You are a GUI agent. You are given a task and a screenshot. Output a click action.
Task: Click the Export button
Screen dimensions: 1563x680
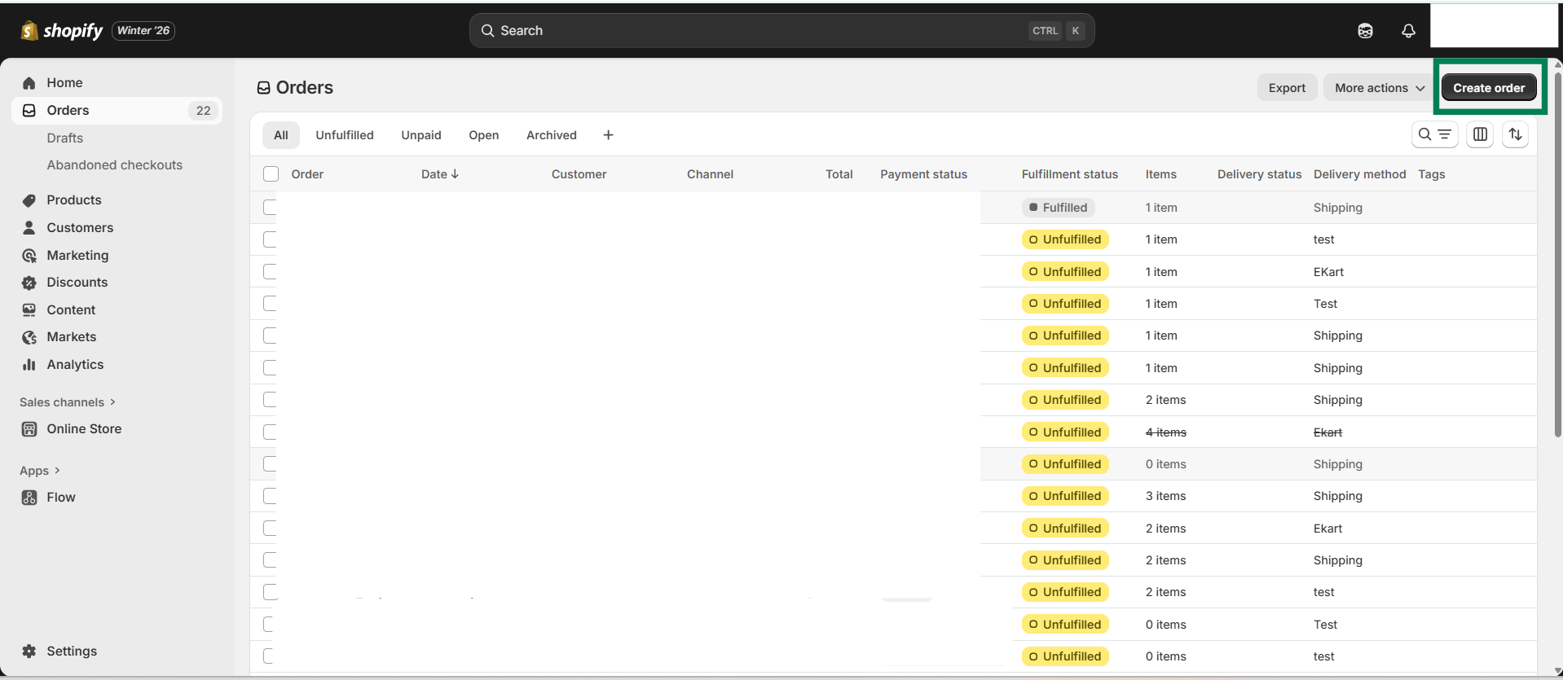[1286, 88]
